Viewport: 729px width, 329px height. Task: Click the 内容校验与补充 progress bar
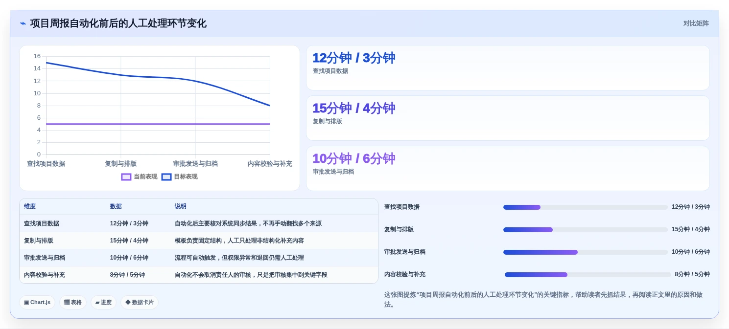tap(588, 275)
